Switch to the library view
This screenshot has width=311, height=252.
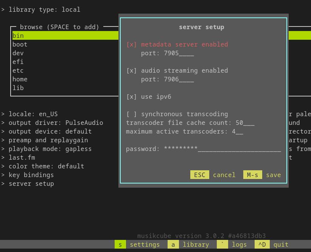[196, 244]
